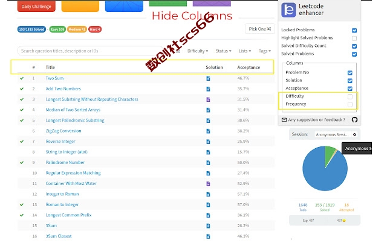Click the Easy 108 badge
The width and height of the screenshot is (387, 241).
[x=57, y=30]
